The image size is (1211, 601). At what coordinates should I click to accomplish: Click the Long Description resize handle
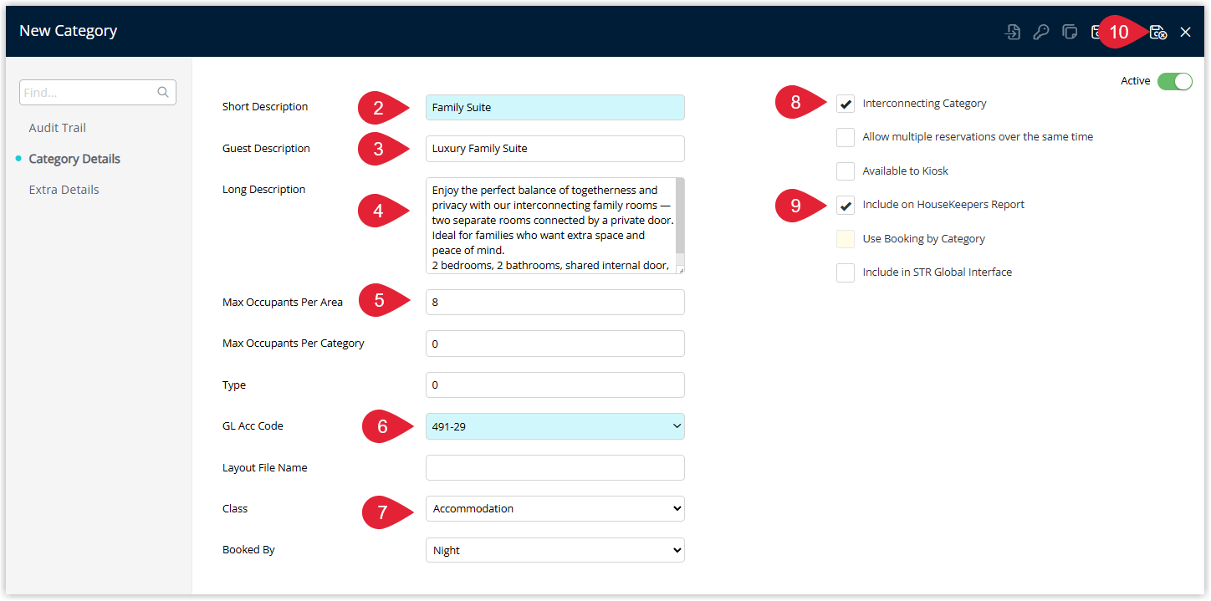point(680,269)
